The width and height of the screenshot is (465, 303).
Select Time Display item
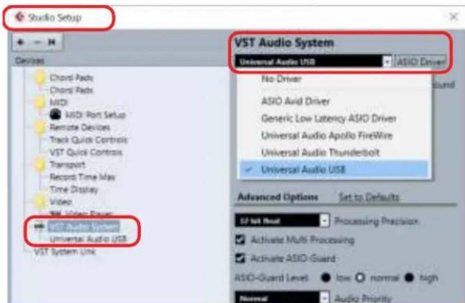pos(74,189)
